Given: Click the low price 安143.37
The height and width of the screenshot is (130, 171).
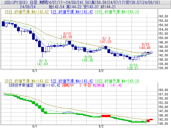Looking at the screenshot, I should point(91,7).
